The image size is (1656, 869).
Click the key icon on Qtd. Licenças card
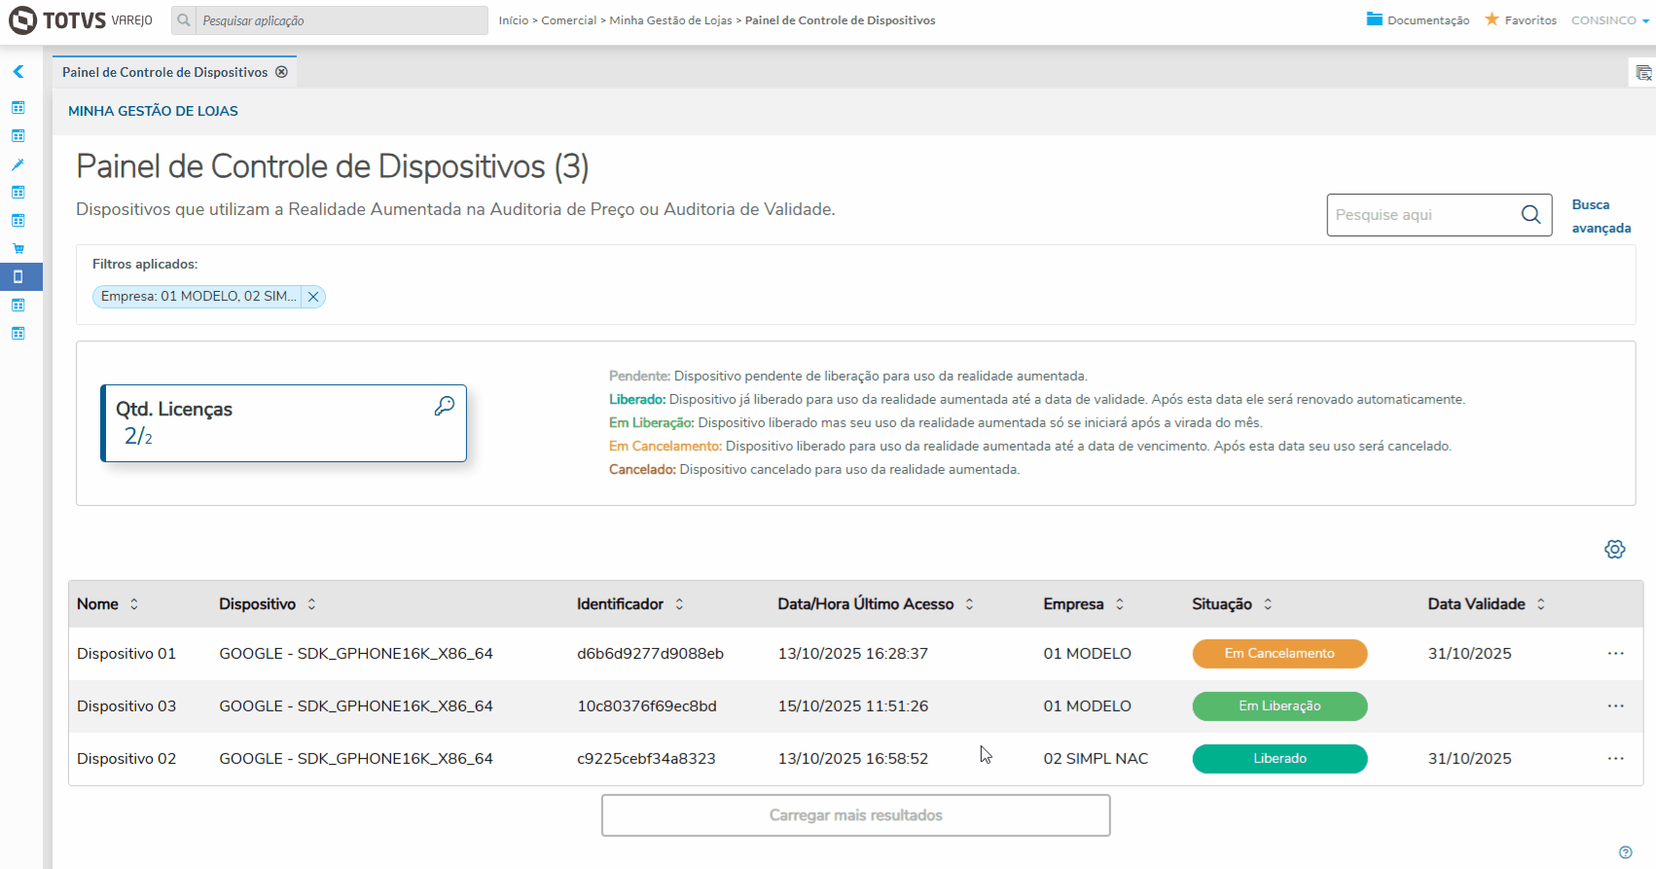(445, 407)
